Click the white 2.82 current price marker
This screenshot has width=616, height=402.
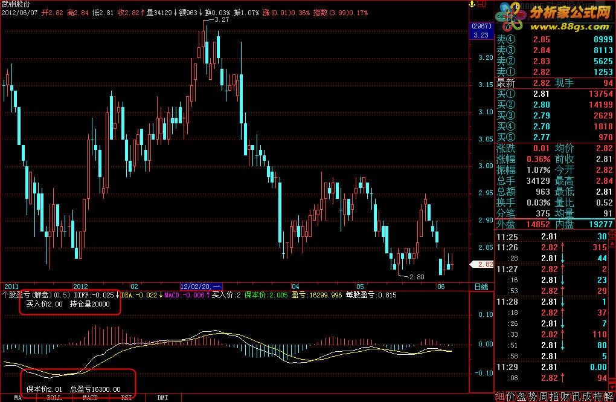click(x=482, y=264)
